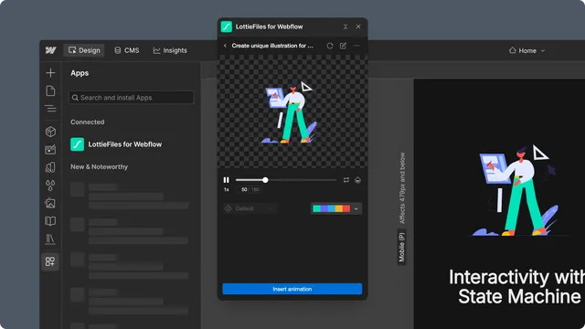Open the Pages panel icon
The image size is (585, 329).
click(x=51, y=90)
